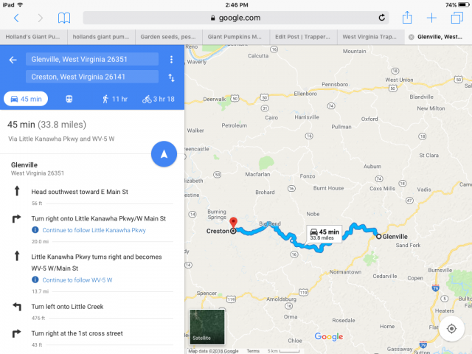
Task: Center map on my location
Action: (451, 328)
